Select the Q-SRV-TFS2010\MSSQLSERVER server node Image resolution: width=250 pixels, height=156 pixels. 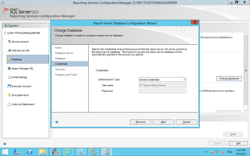[24, 33]
